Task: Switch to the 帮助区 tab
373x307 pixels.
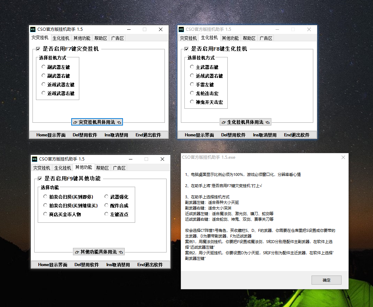Action: click(100, 38)
